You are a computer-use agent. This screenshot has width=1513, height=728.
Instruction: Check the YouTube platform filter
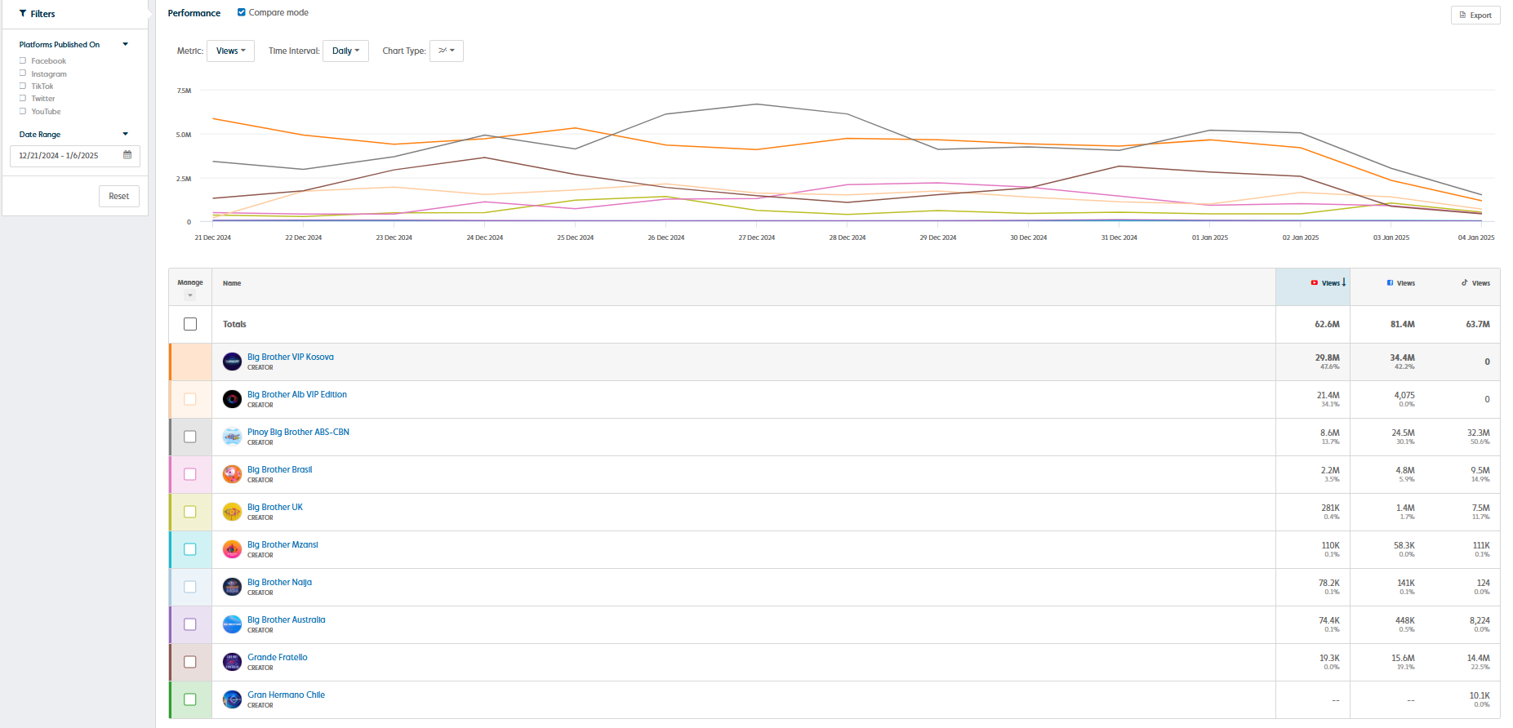(23, 111)
